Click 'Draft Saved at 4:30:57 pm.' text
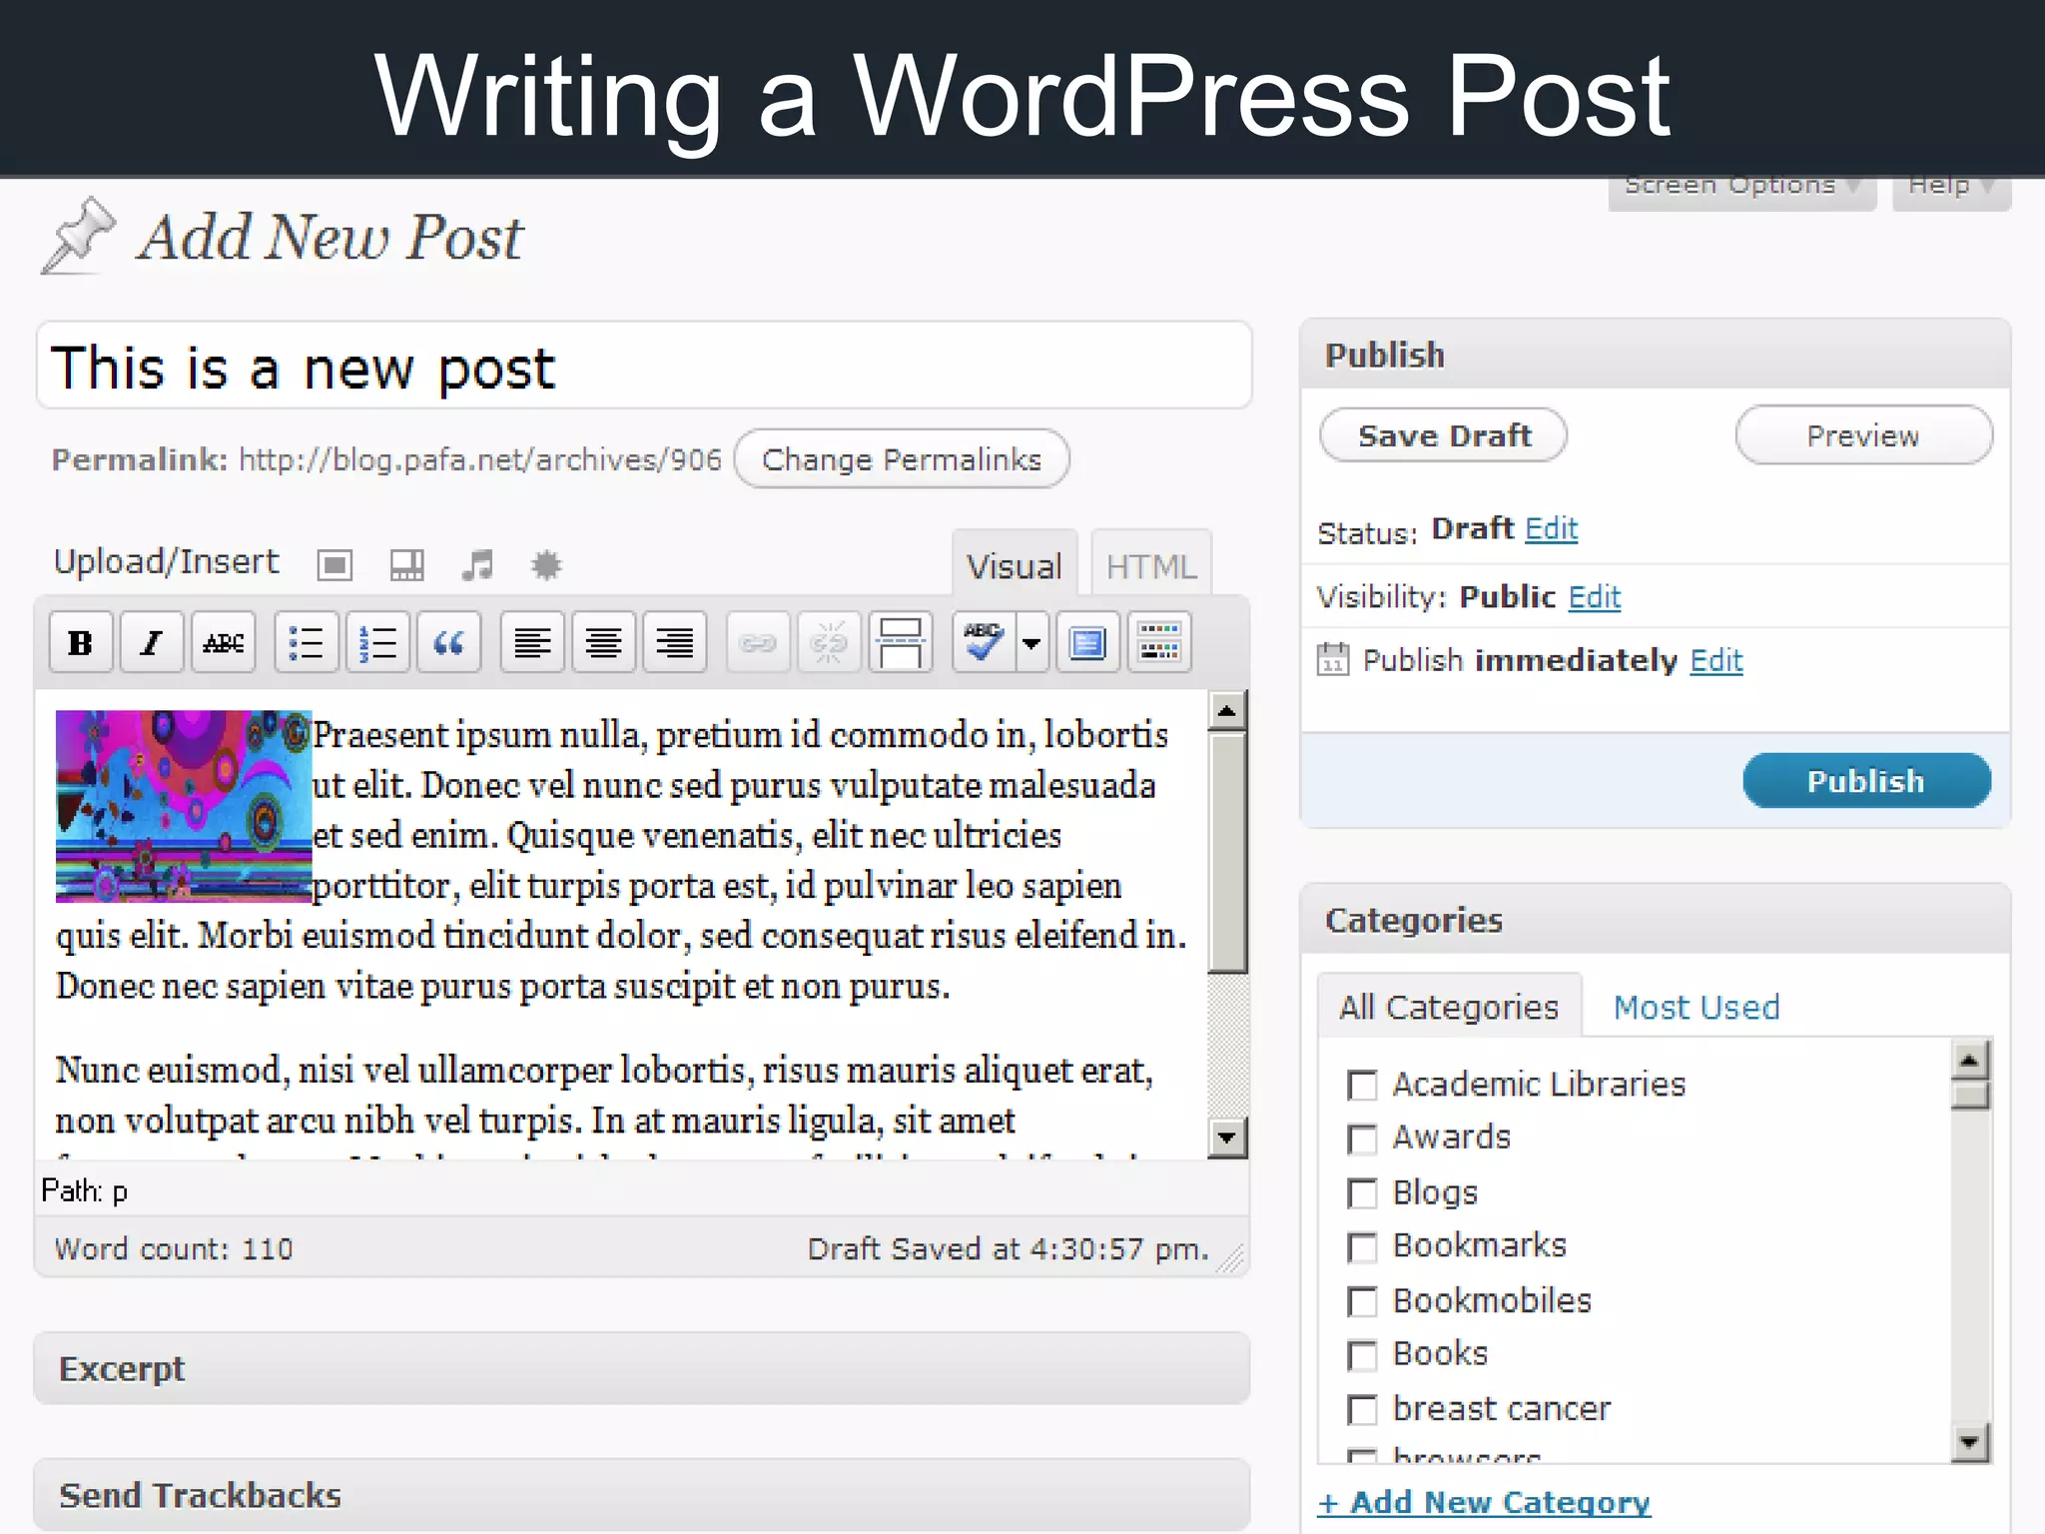This screenshot has height=1534, width=2045. [1008, 1248]
